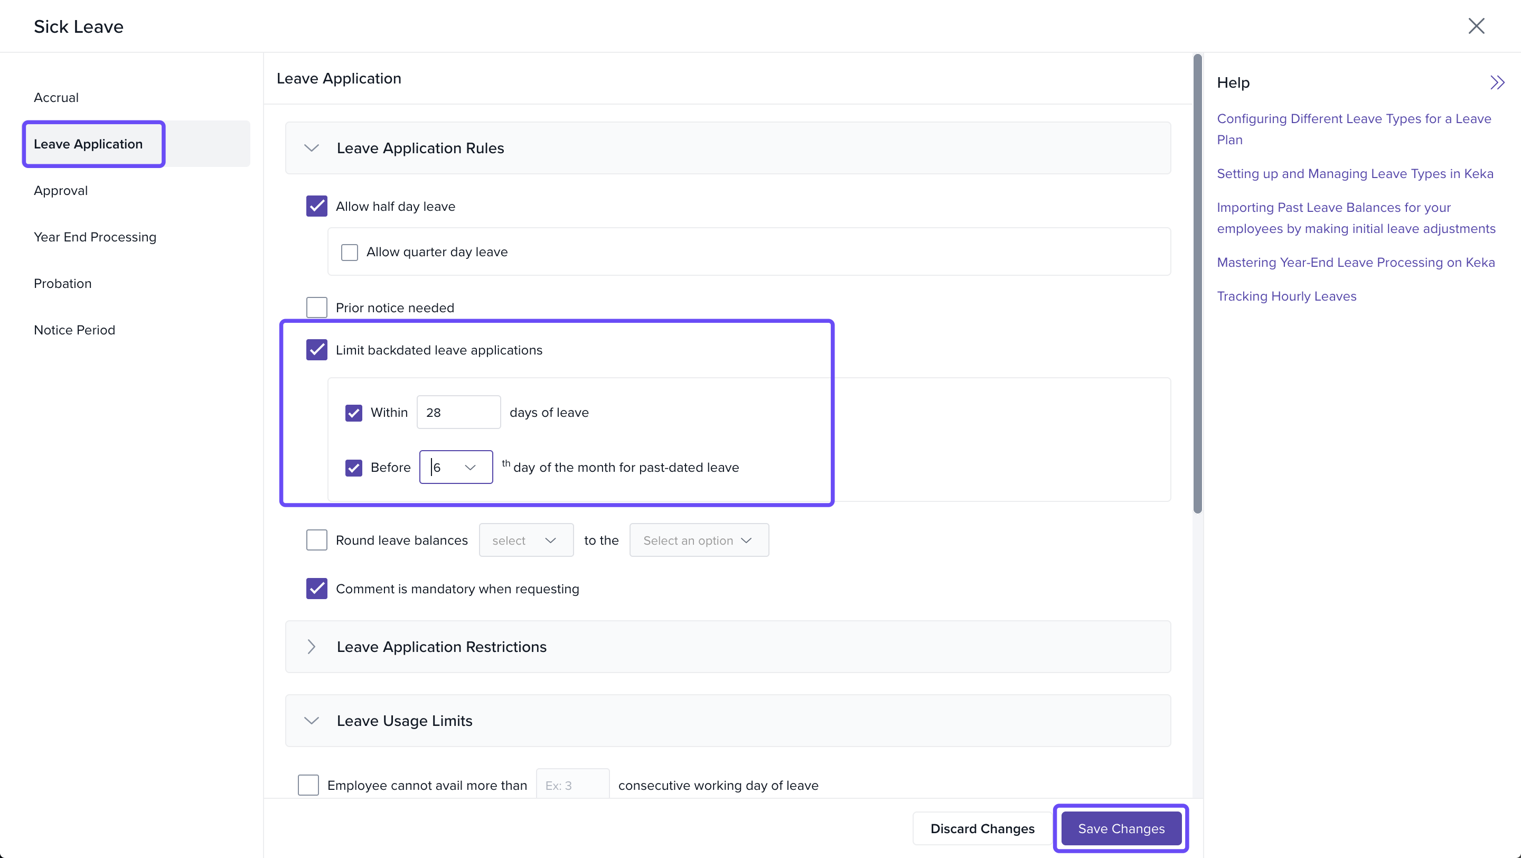Screen dimensions: 1521x858
Task: Collapse the Help panel with double chevron
Action: 1496,82
